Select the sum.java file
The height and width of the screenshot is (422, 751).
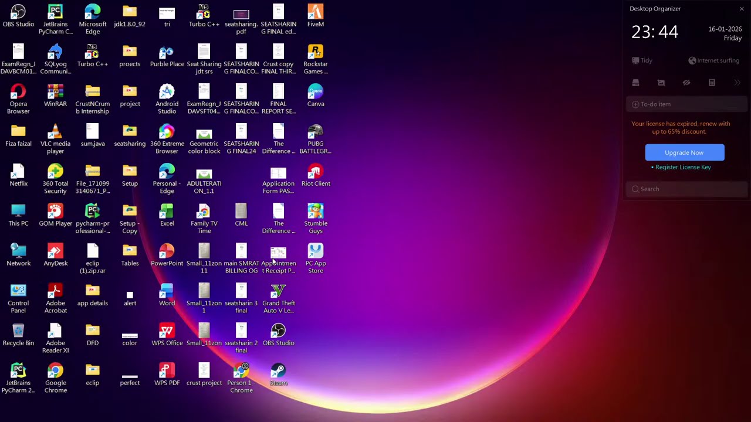(x=93, y=135)
